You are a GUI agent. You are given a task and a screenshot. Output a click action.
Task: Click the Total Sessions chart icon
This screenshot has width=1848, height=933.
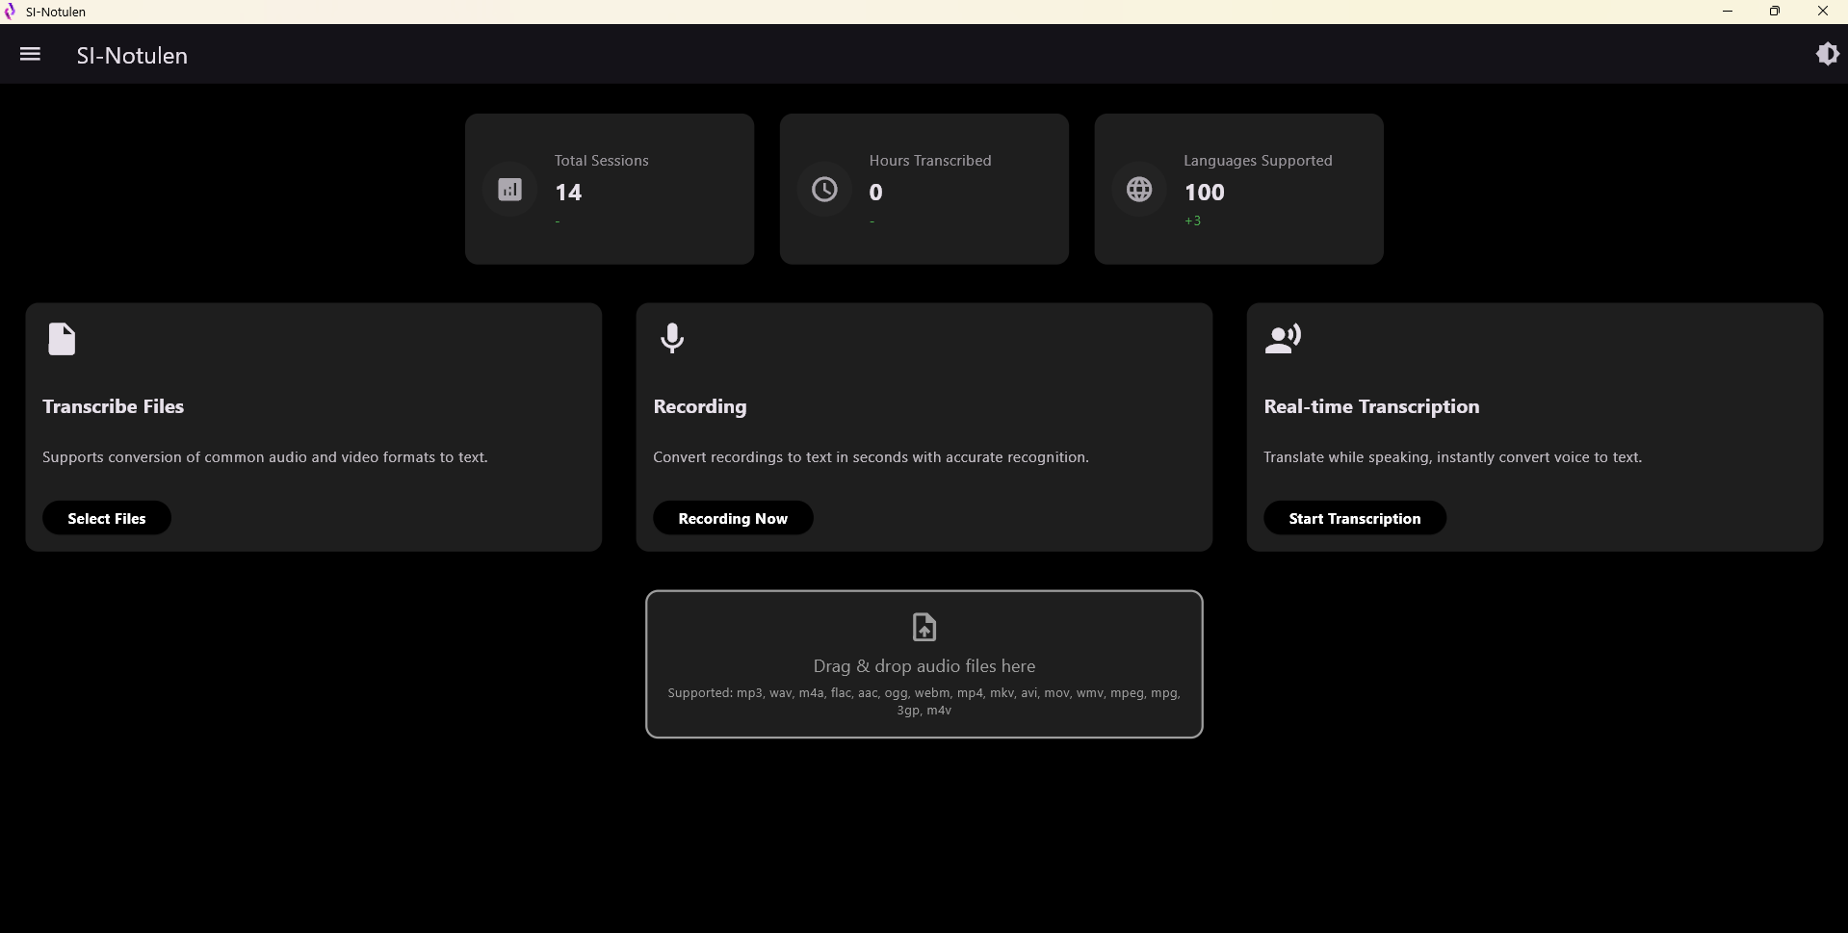coord(509,190)
